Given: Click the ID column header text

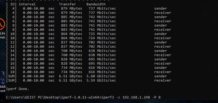Looking at the screenshot, I should pos(13,4).
